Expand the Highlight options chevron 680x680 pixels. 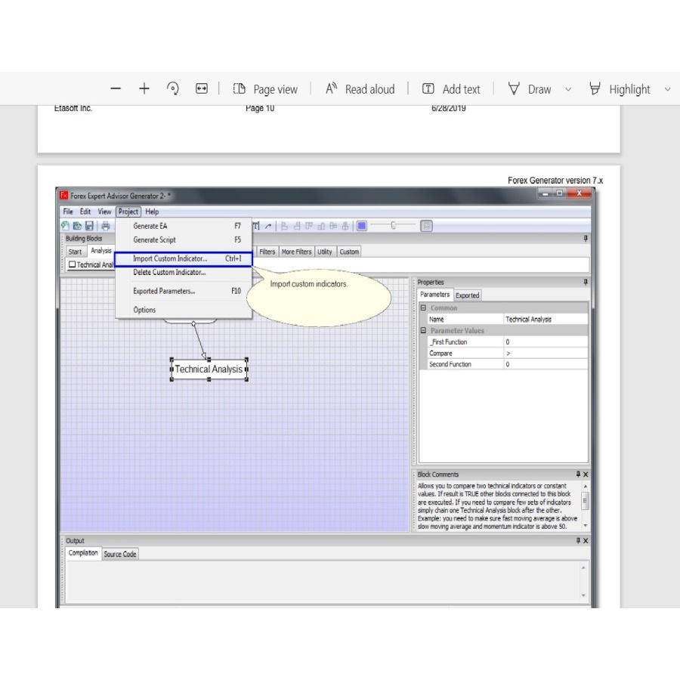click(667, 90)
